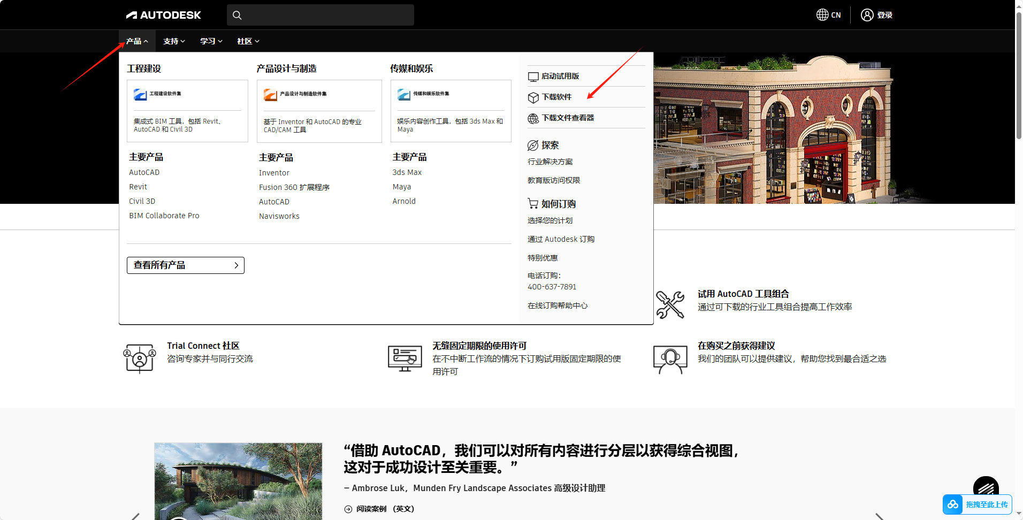Open 教育版访问权限 link

tap(554, 180)
